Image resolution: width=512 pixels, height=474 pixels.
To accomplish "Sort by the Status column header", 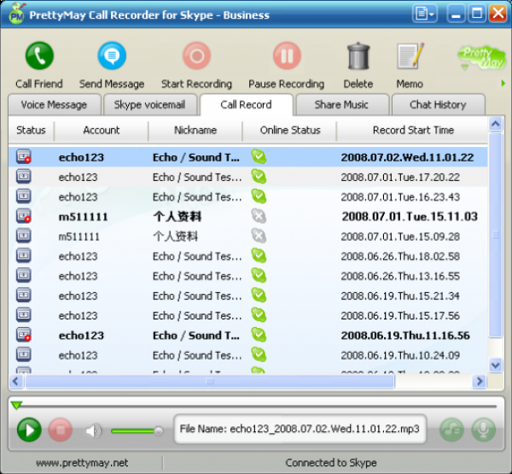I will click(31, 130).
